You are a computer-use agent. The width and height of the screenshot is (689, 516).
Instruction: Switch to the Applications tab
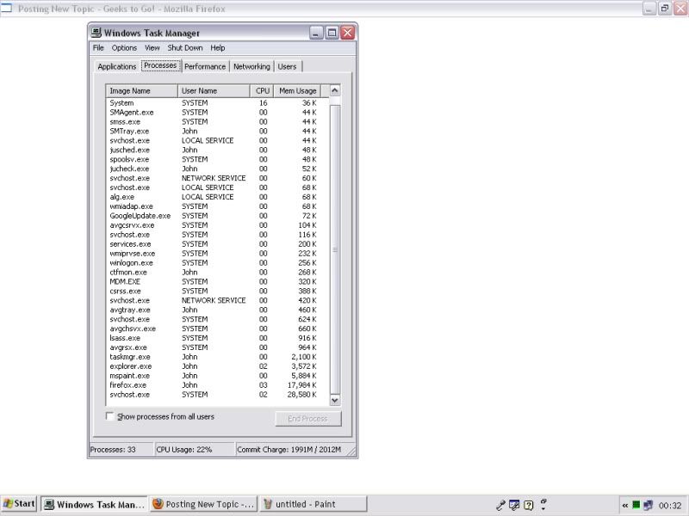tap(117, 66)
